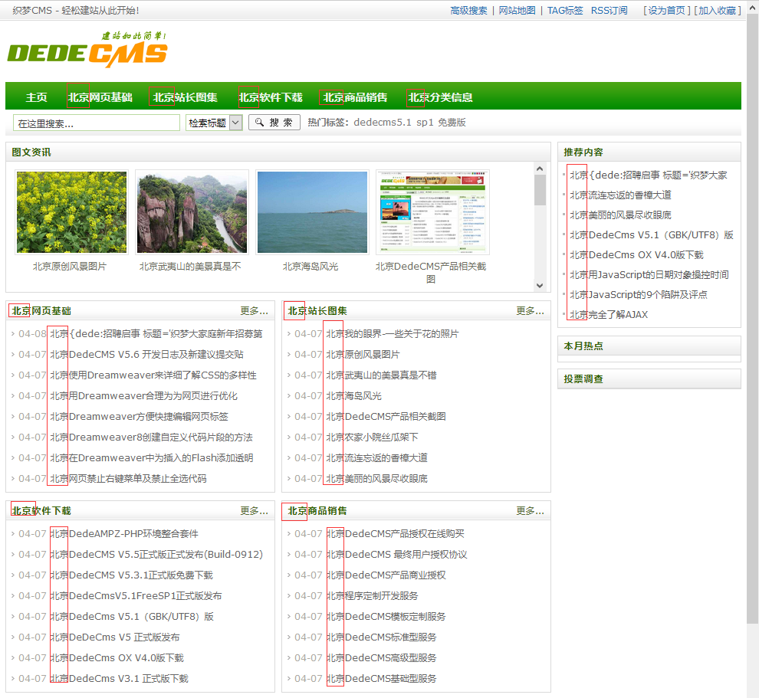Type in the 在这里搜索 search field
This screenshot has width=759, height=698.
pos(96,123)
